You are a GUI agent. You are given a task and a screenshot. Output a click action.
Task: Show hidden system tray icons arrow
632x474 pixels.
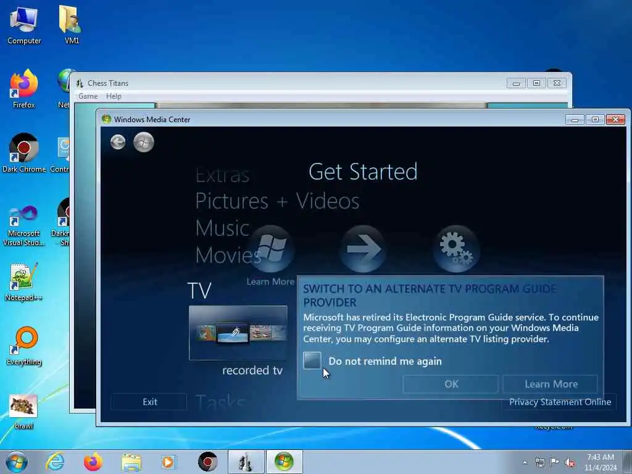pos(525,463)
